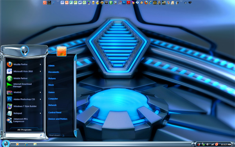Open the Shut down options arrow
235x147 pixels.
[63, 135]
